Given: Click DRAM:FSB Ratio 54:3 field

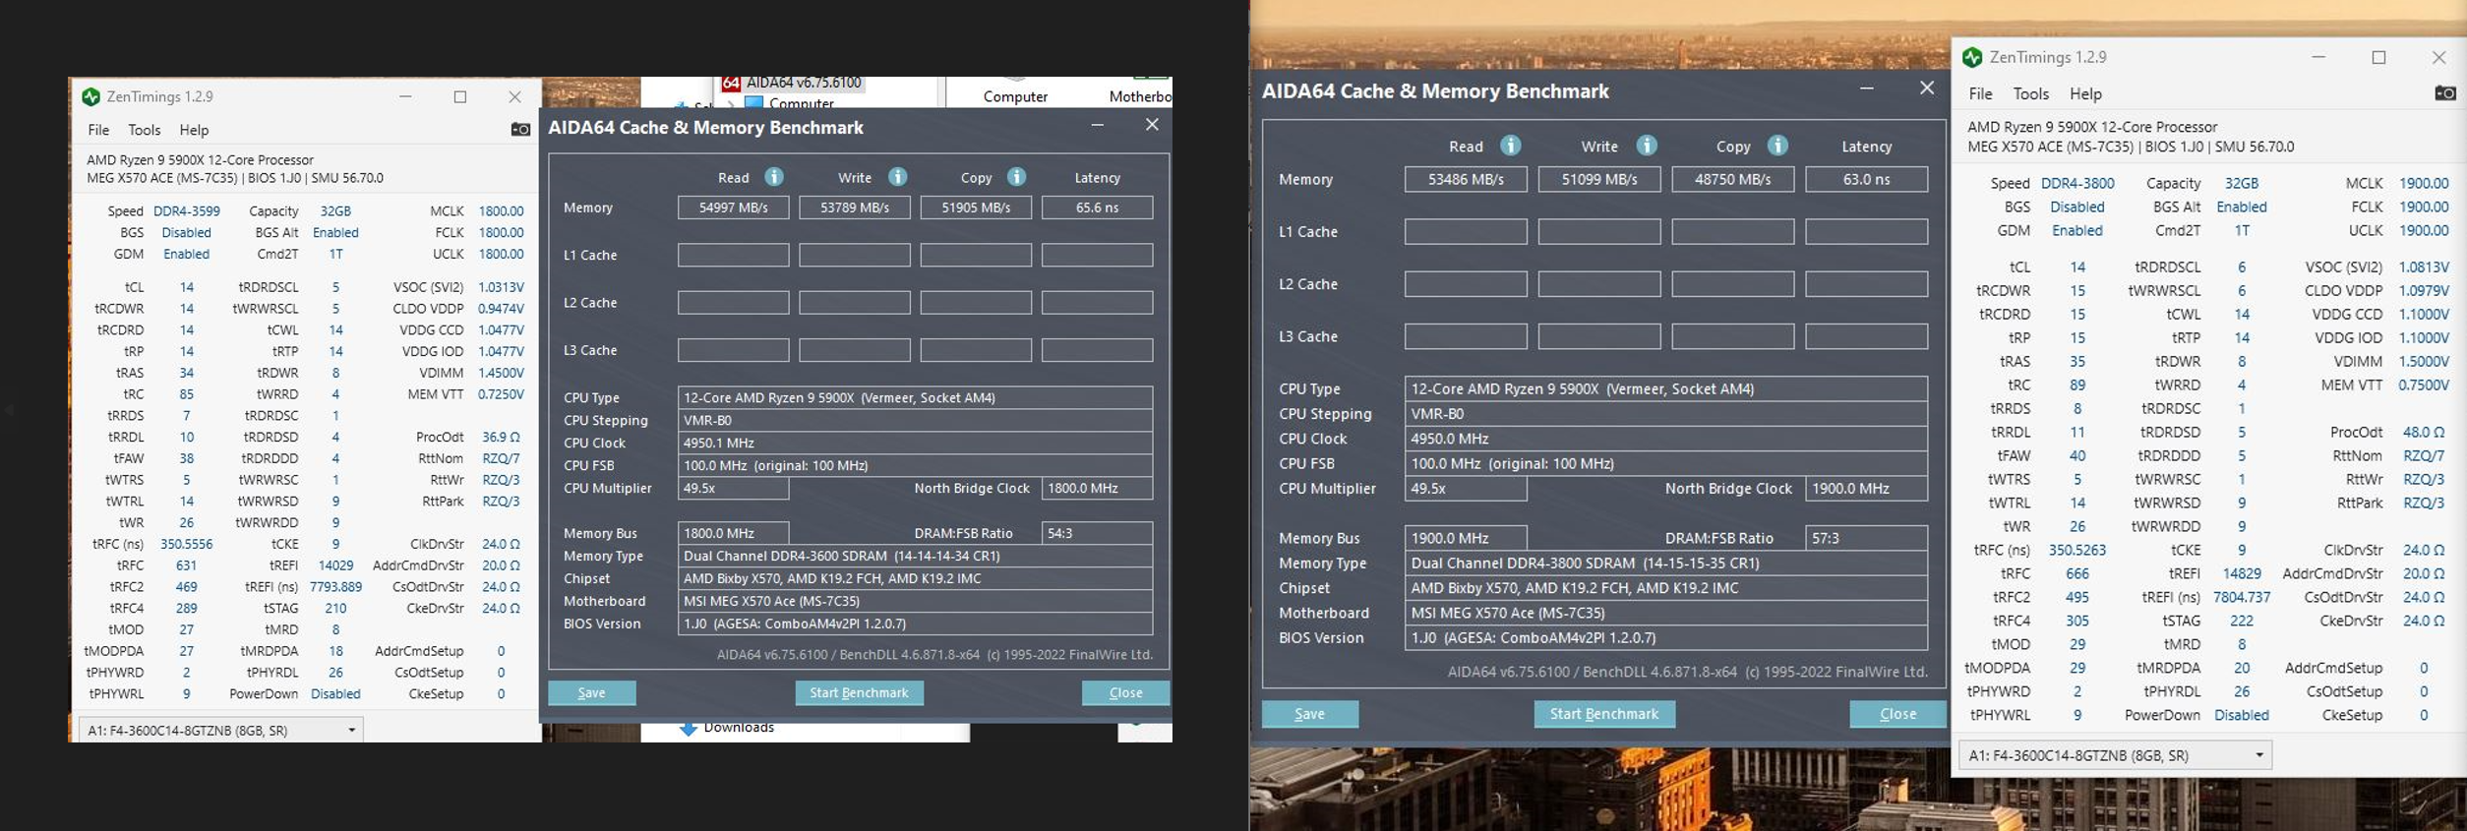Looking at the screenshot, I should (1097, 533).
